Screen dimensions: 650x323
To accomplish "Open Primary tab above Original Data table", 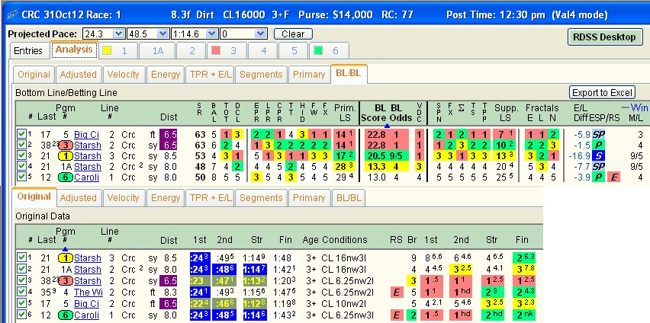I will pyautogui.click(x=309, y=198).
